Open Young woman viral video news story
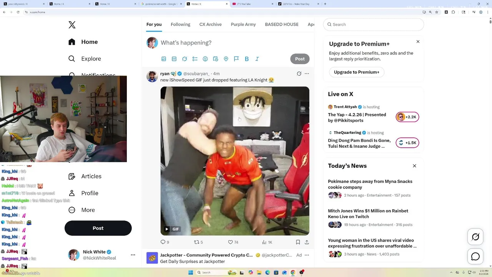 point(372,243)
